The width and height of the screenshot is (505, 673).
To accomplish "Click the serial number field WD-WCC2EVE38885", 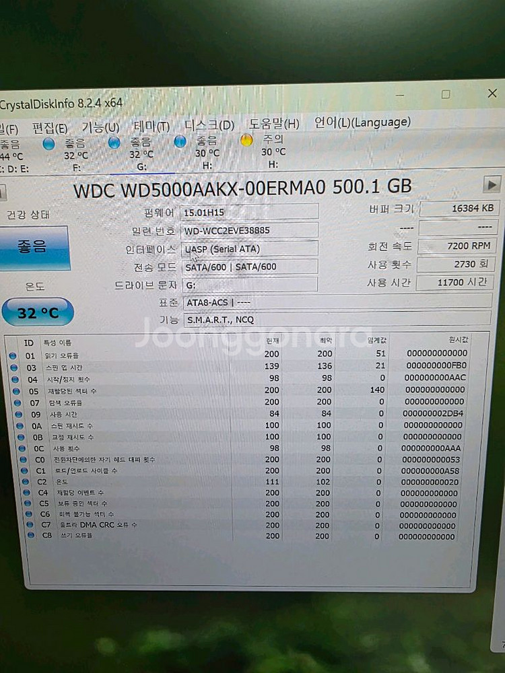I will point(249,230).
